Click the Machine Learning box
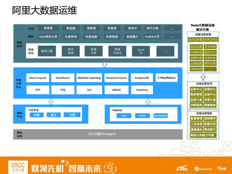 coord(89,78)
